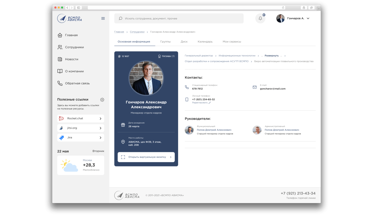Switch to the Диск tab
373x215 pixels.
[184, 42]
